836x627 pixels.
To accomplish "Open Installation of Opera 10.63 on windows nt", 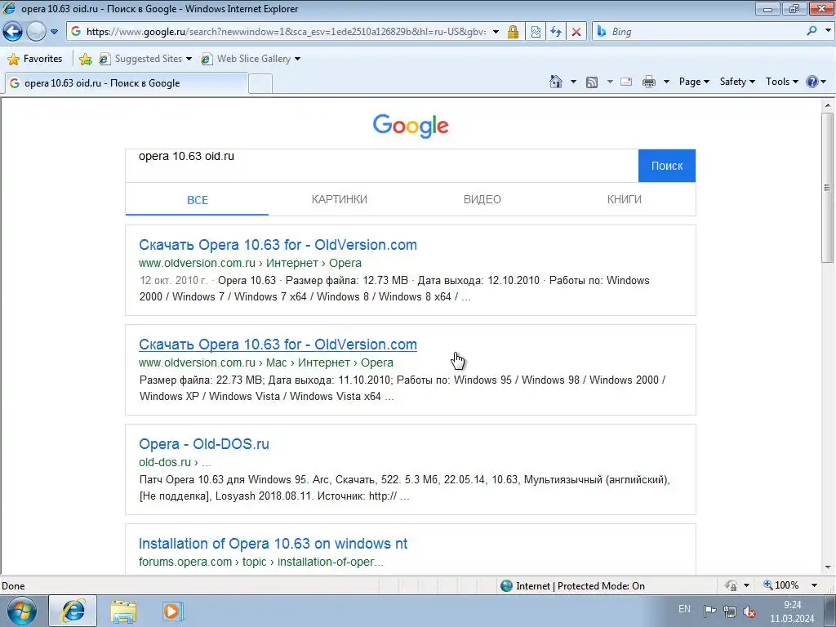I will (273, 544).
